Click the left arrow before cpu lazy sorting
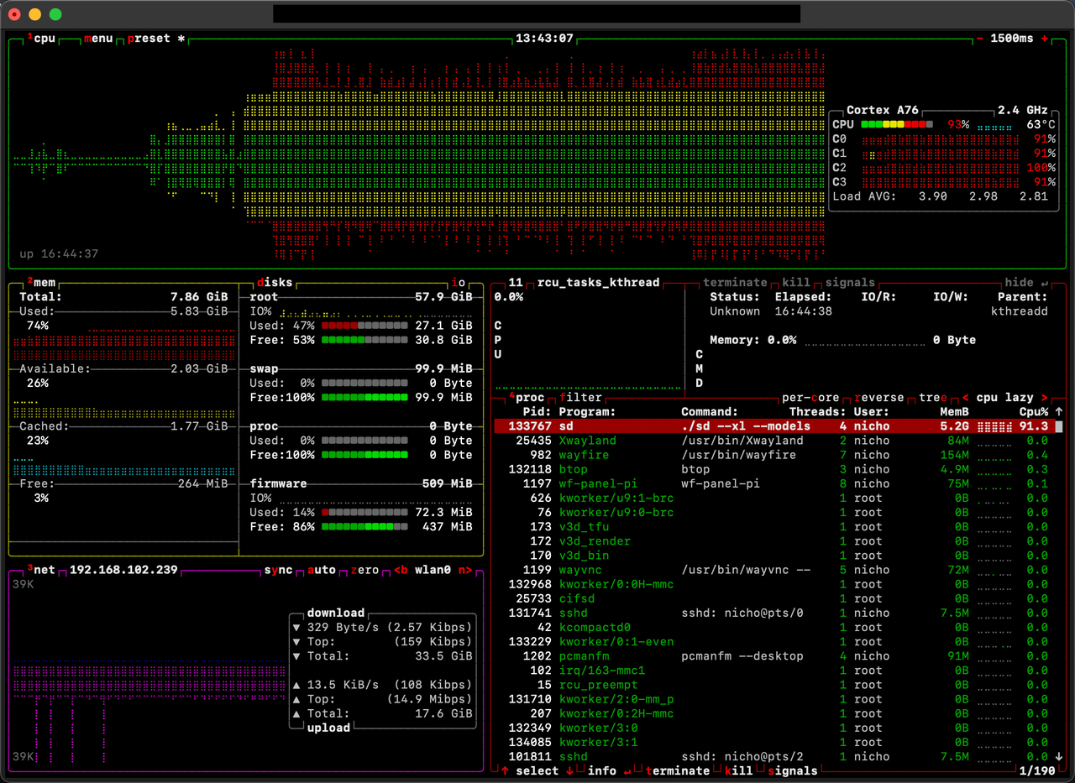The height and width of the screenshot is (783, 1075). coord(965,398)
